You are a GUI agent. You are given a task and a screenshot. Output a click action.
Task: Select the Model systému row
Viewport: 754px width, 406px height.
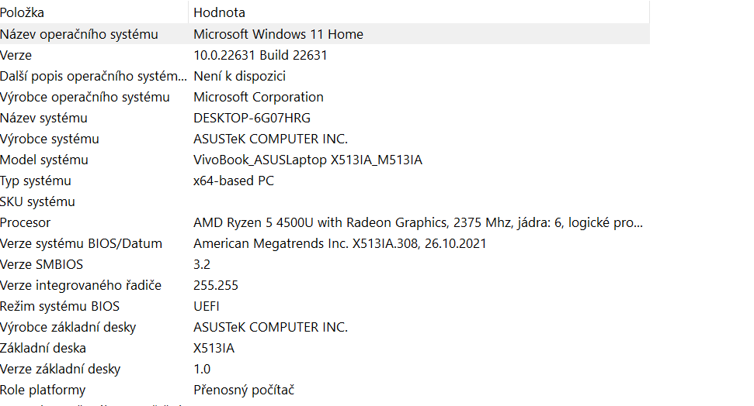coord(325,160)
